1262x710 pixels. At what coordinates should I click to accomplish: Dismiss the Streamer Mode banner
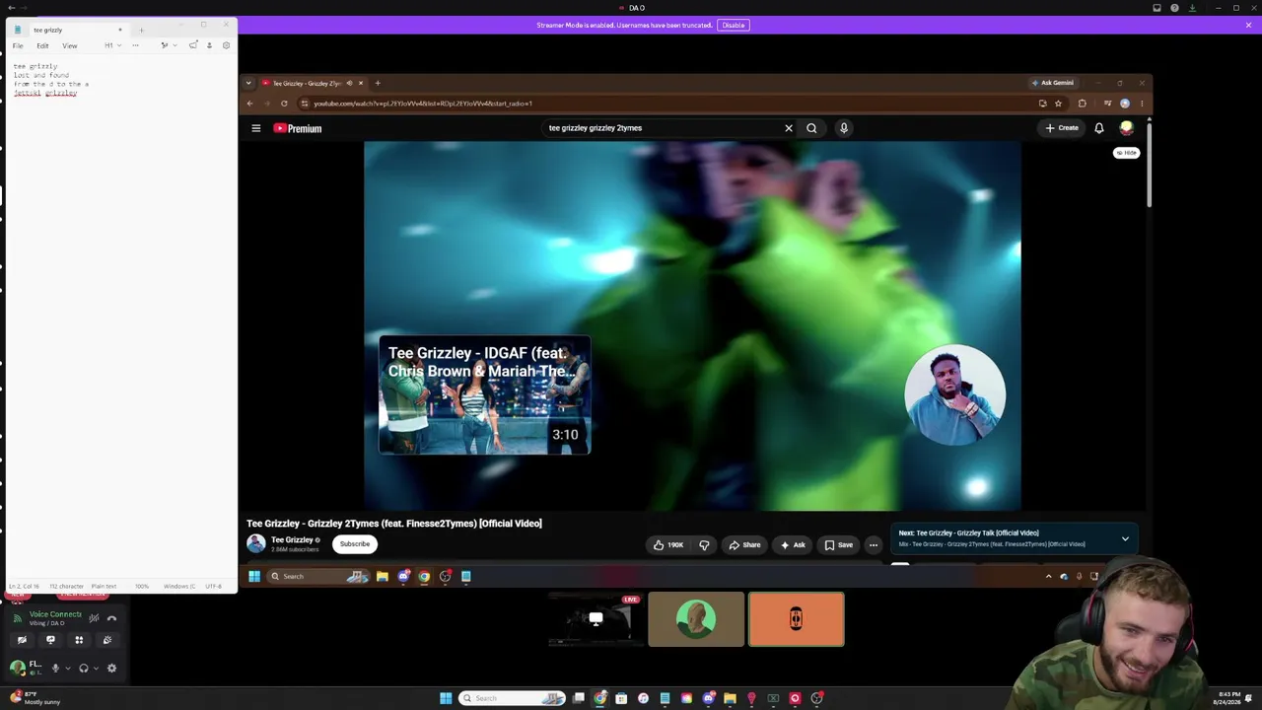pyautogui.click(x=1248, y=25)
